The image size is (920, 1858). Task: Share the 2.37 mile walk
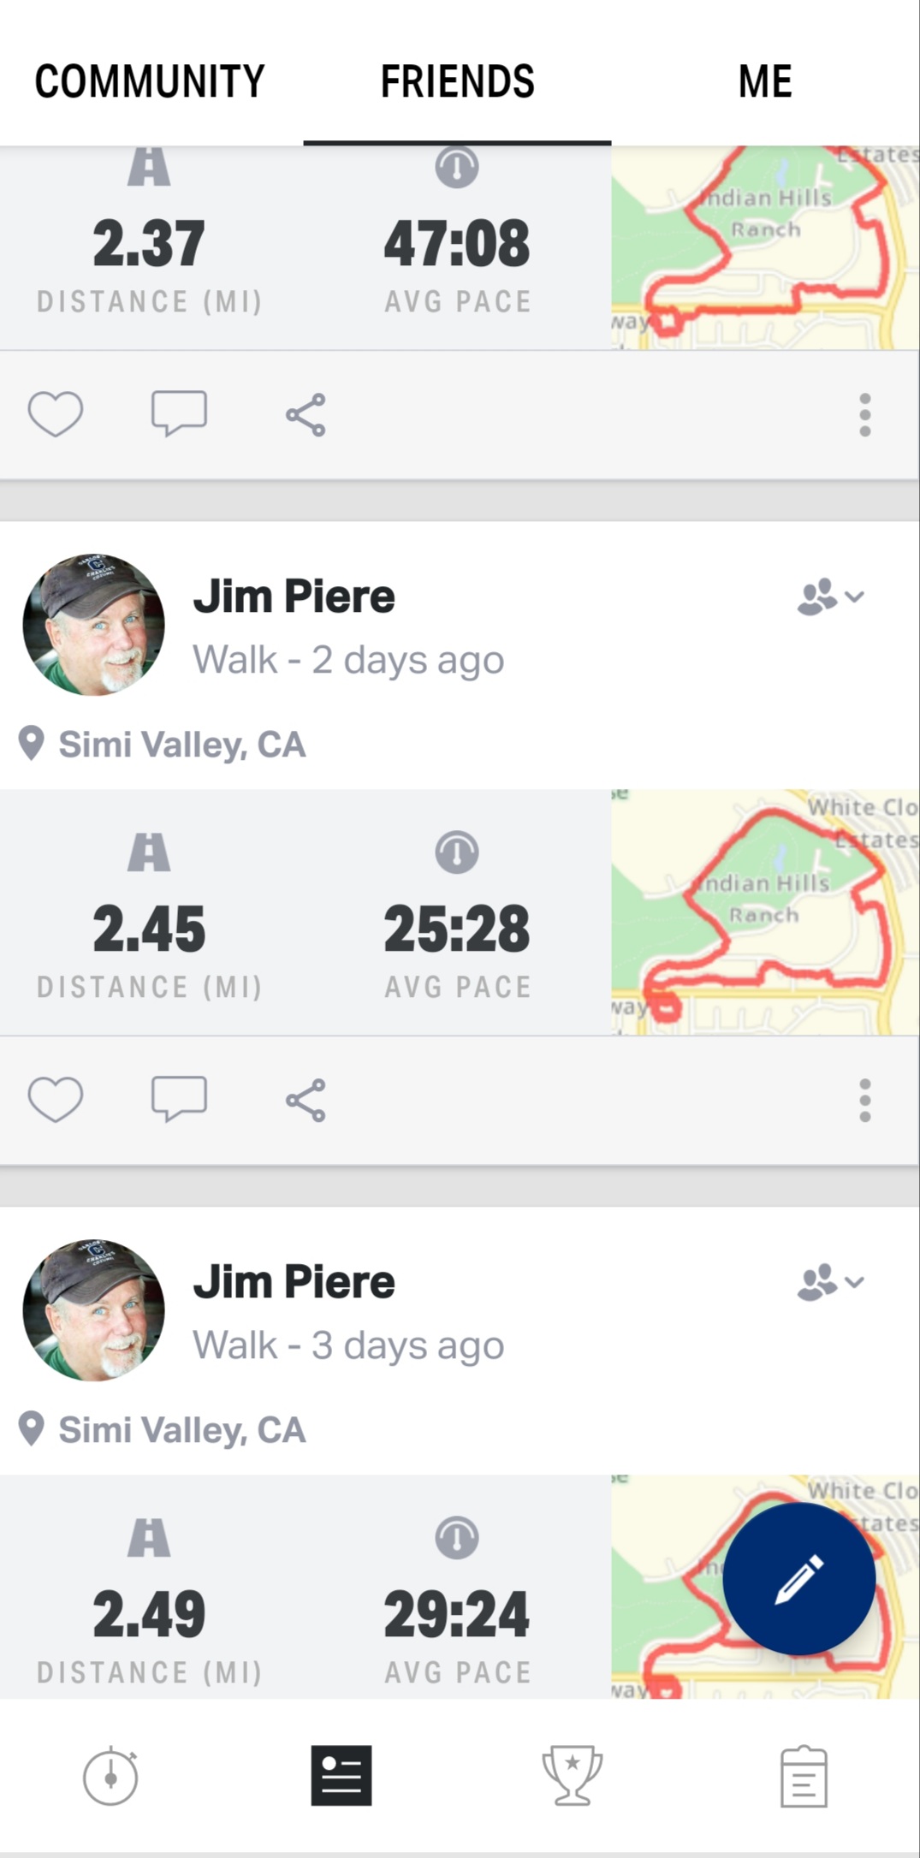(x=306, y=415)
